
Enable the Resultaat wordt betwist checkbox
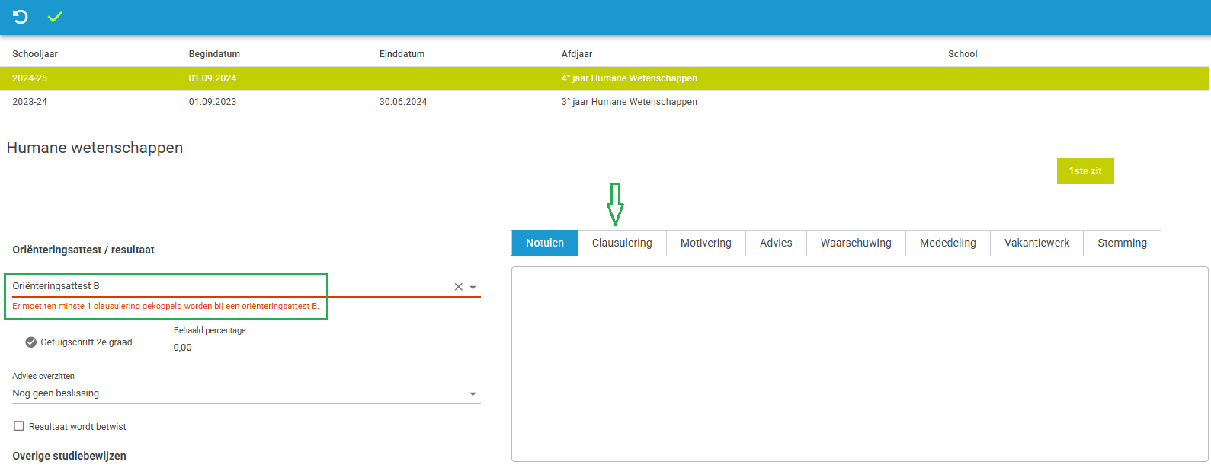click(x=19, y=426)
